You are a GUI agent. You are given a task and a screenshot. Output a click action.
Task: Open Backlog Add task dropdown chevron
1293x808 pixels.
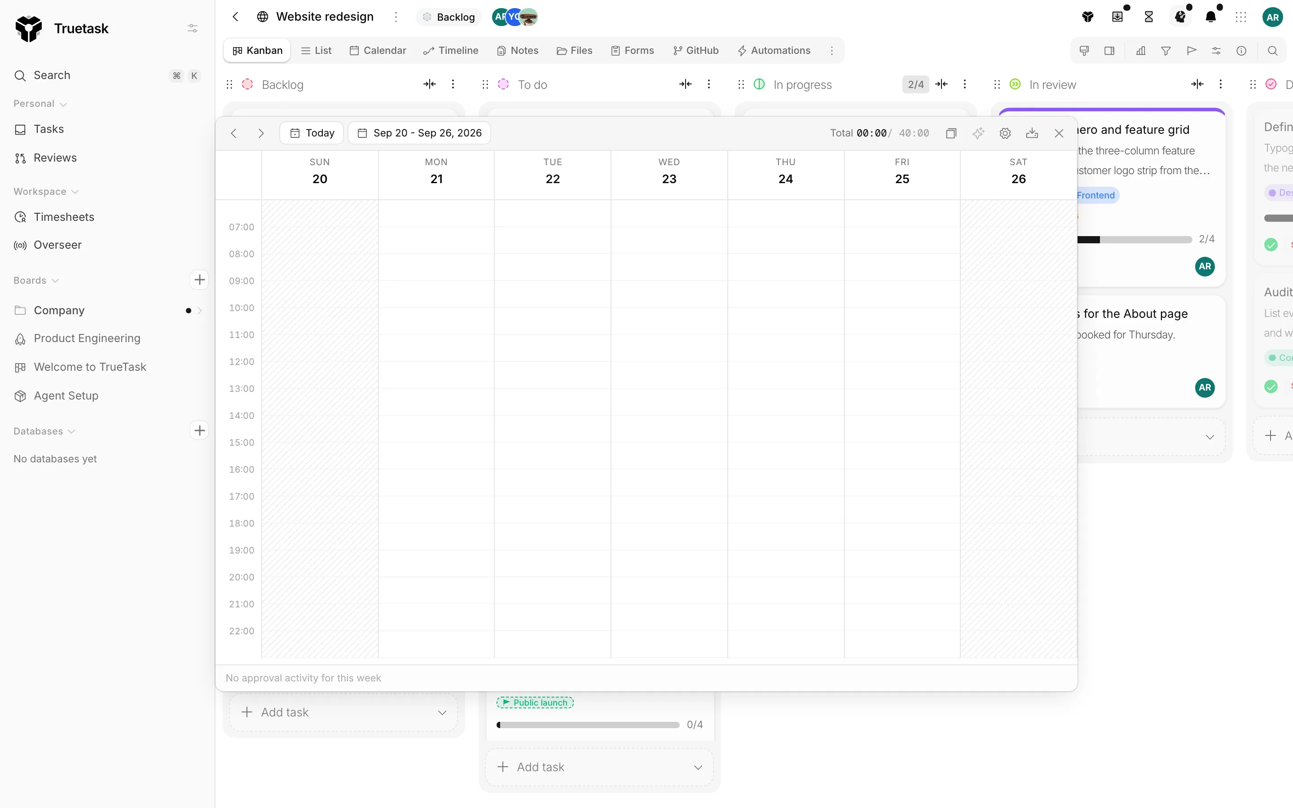coord(442,712)
